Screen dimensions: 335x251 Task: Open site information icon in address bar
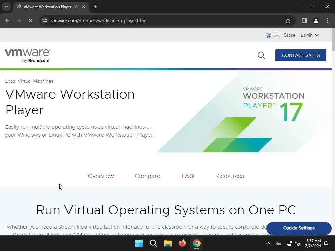coord(45,21)
